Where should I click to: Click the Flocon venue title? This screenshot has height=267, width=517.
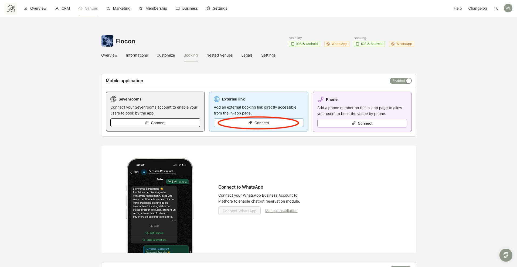[x=125, y=41]
